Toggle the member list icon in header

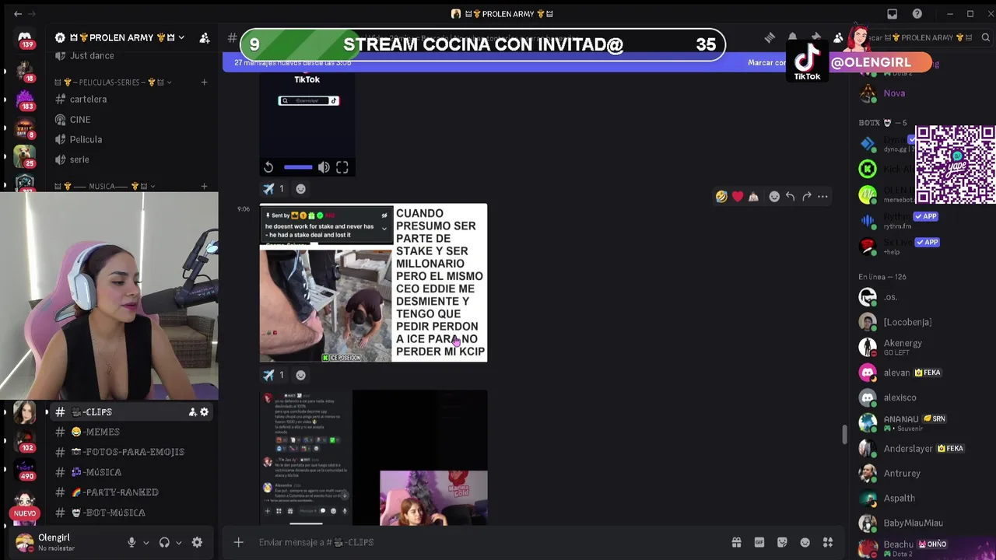(x=838, y=37)
